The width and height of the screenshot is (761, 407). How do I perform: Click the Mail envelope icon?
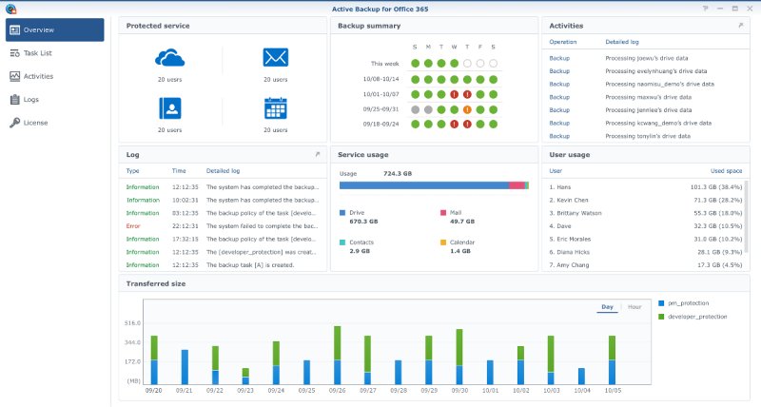tap(275, 59)
